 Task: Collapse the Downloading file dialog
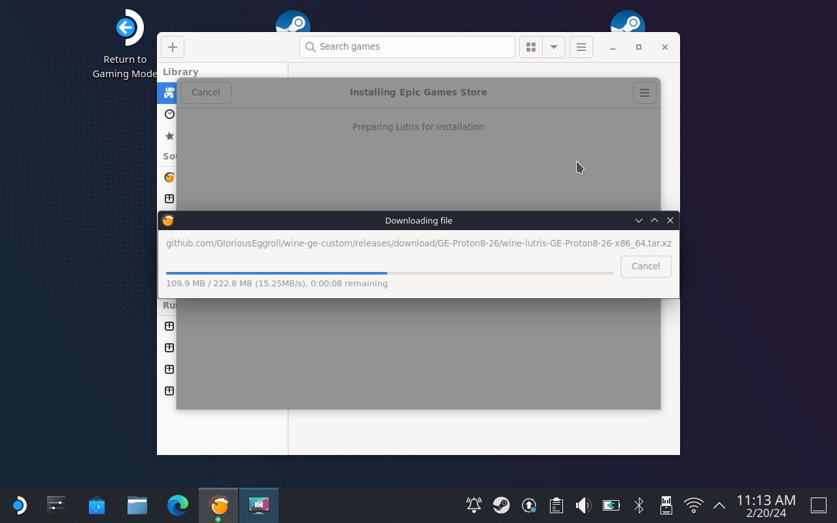(639, 220)
